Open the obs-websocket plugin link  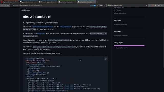65,27
